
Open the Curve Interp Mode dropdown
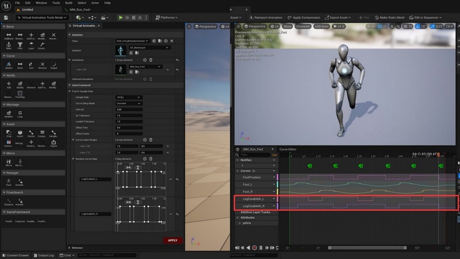(128, 103)
